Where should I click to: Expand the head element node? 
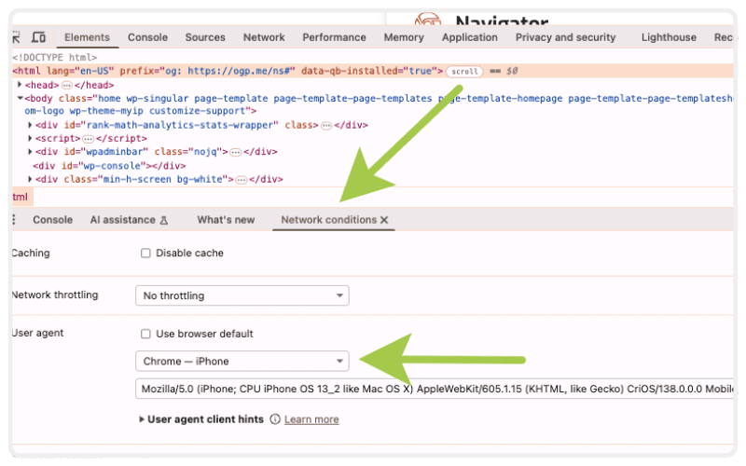[20, 85]
